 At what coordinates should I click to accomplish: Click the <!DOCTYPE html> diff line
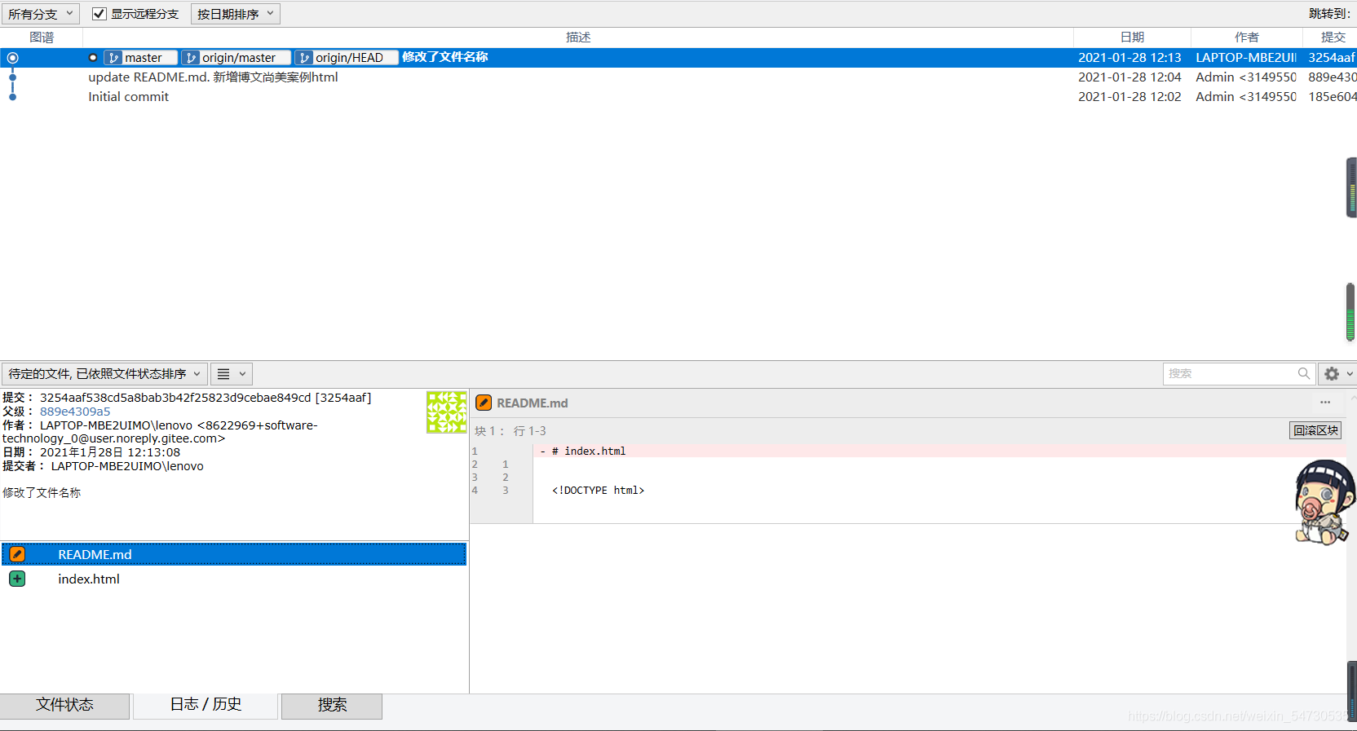(x=598, y=491)
